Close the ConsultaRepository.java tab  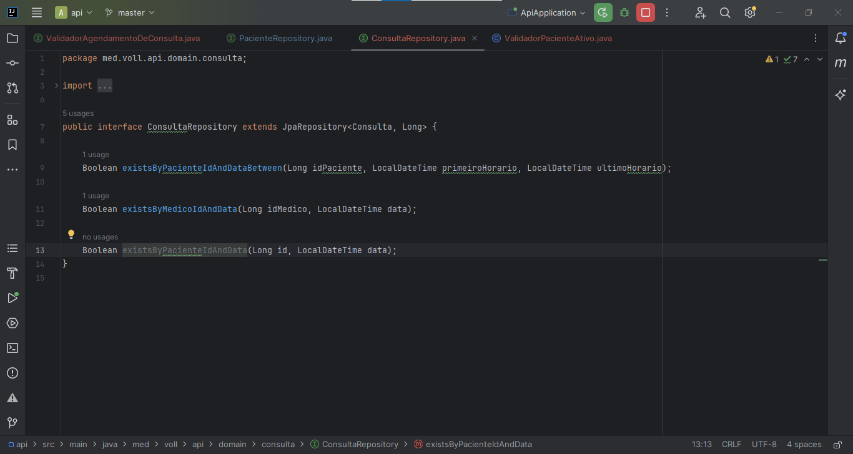click(475, 38)
